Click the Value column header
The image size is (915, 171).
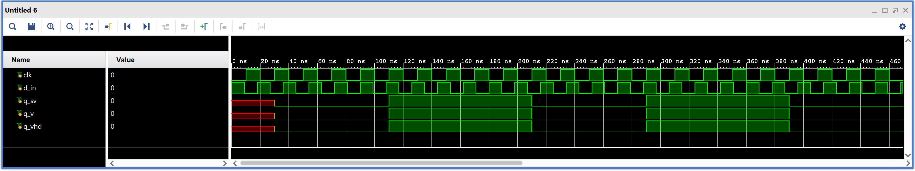click(126, 60)
